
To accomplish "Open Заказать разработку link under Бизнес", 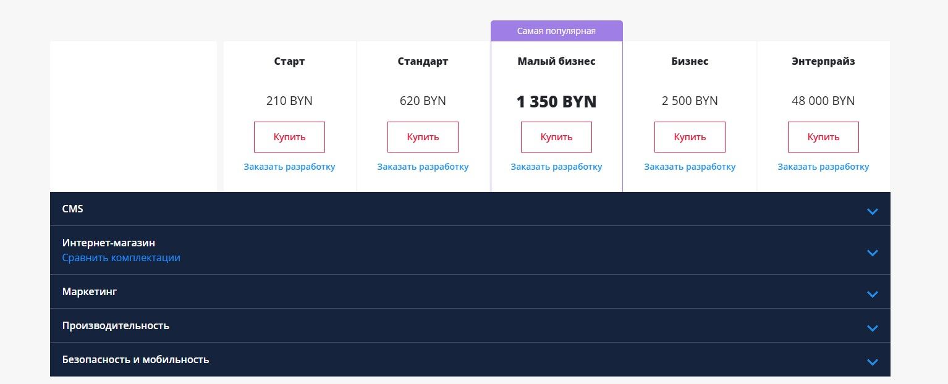I will coord(690,167).
